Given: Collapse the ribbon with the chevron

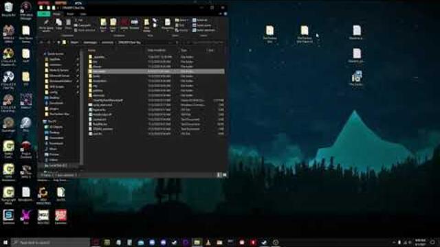Looking at the screenshot, I should [x=221, y=14].
